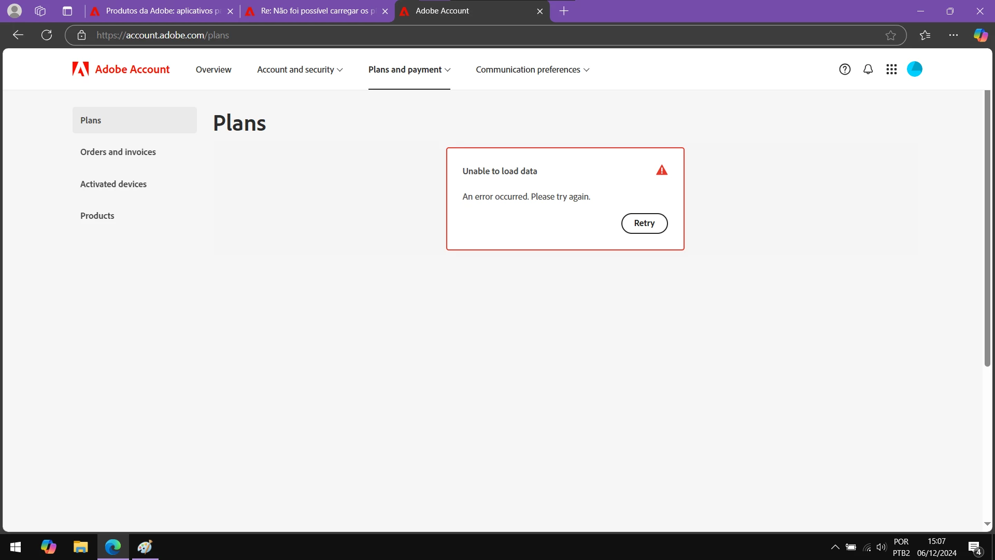Refresh the page with the reload icon
The image size is (995, 560).
coord(47,35)
